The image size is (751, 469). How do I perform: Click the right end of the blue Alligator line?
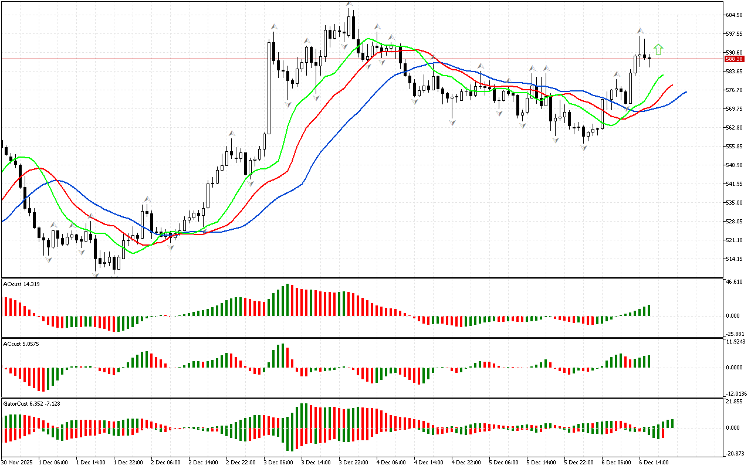coord(685,92)
